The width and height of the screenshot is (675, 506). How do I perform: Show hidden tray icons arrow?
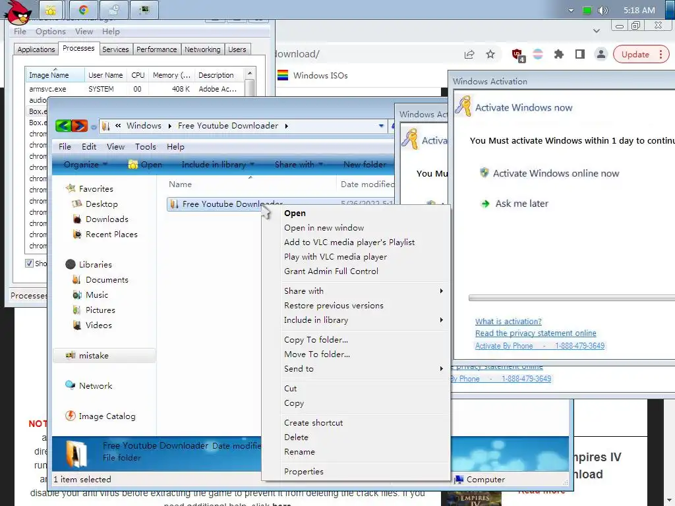point(571,11)
